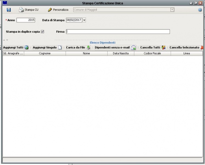This screenshot has height=165, width=205.
Task: Click the Cancella Tutti people icon
Action: tap(163, 48)
